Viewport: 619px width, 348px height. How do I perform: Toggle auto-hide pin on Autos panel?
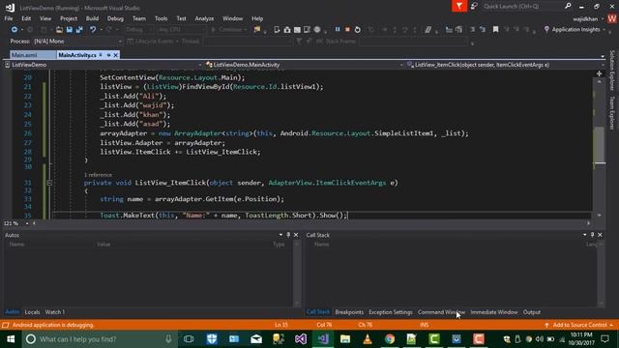(x=288, y=235)
